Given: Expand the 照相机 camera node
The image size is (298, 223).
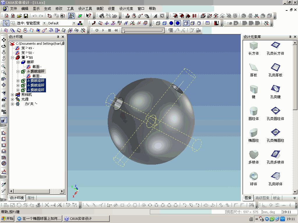Looking at the screenshot, I should click(x=12, y=95).
